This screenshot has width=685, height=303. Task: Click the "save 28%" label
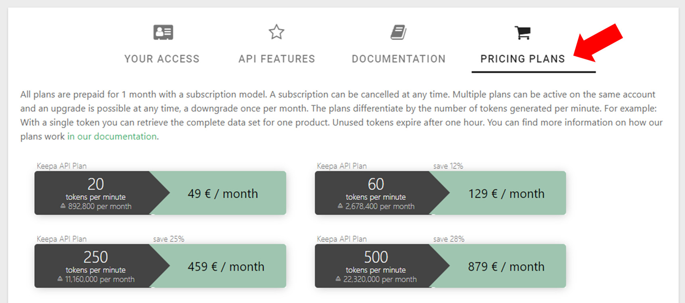tap(449, 239)
